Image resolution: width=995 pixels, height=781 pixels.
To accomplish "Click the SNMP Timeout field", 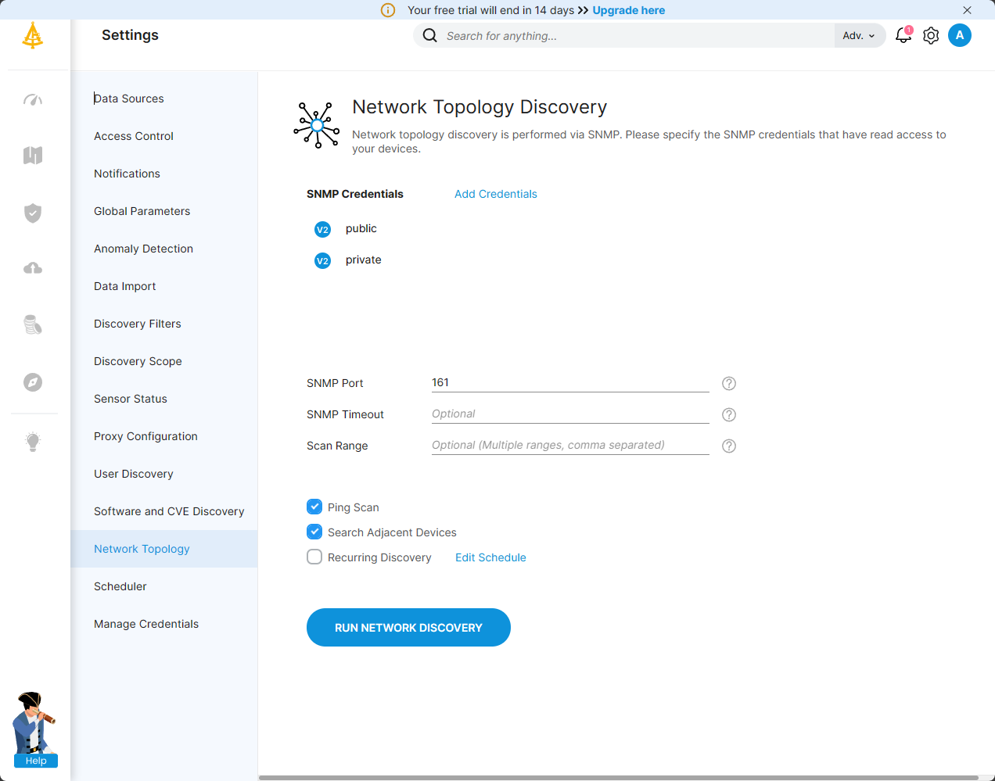I will coord(570,414).
